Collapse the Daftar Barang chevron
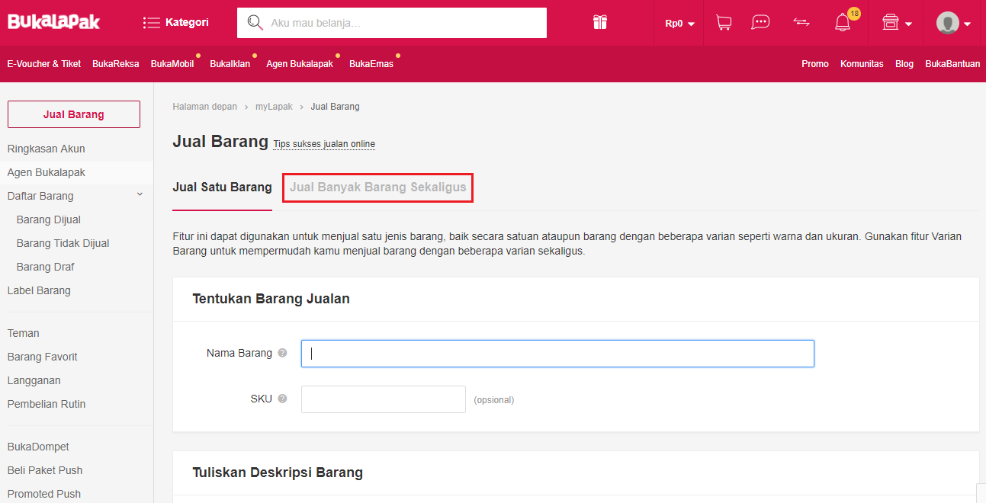 pos(140,195)
